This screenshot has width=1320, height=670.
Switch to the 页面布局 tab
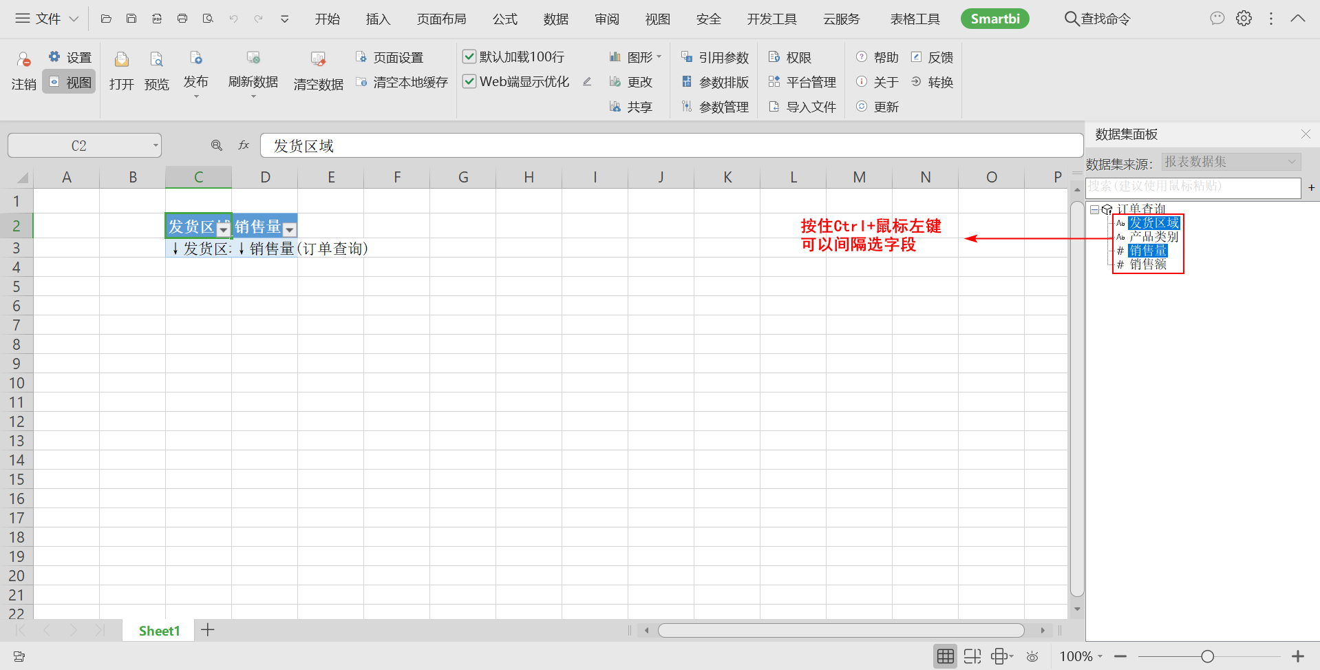[442, 19]
